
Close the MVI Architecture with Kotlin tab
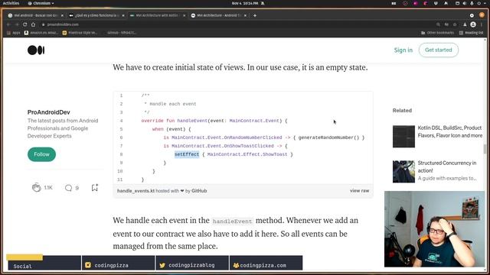[x=184, y=15]
